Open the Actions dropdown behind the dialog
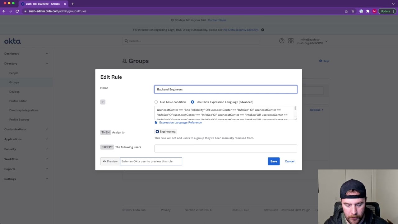The image size is (398, 224). point(317,110)
